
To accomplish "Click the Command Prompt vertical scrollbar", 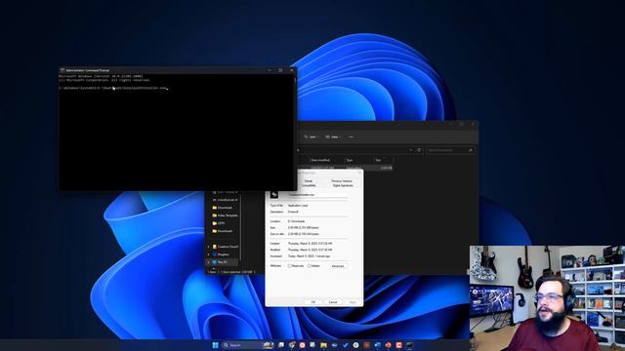I will 295,132.
